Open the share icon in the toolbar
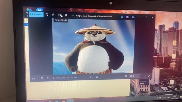Viewport: 182px width, 102px height. 66,15
